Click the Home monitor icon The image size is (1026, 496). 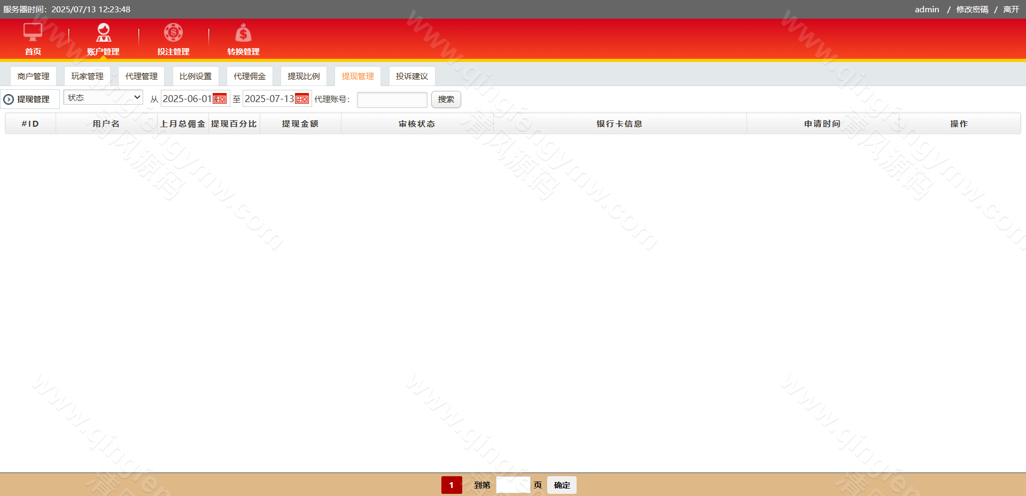tap(33, 33)
